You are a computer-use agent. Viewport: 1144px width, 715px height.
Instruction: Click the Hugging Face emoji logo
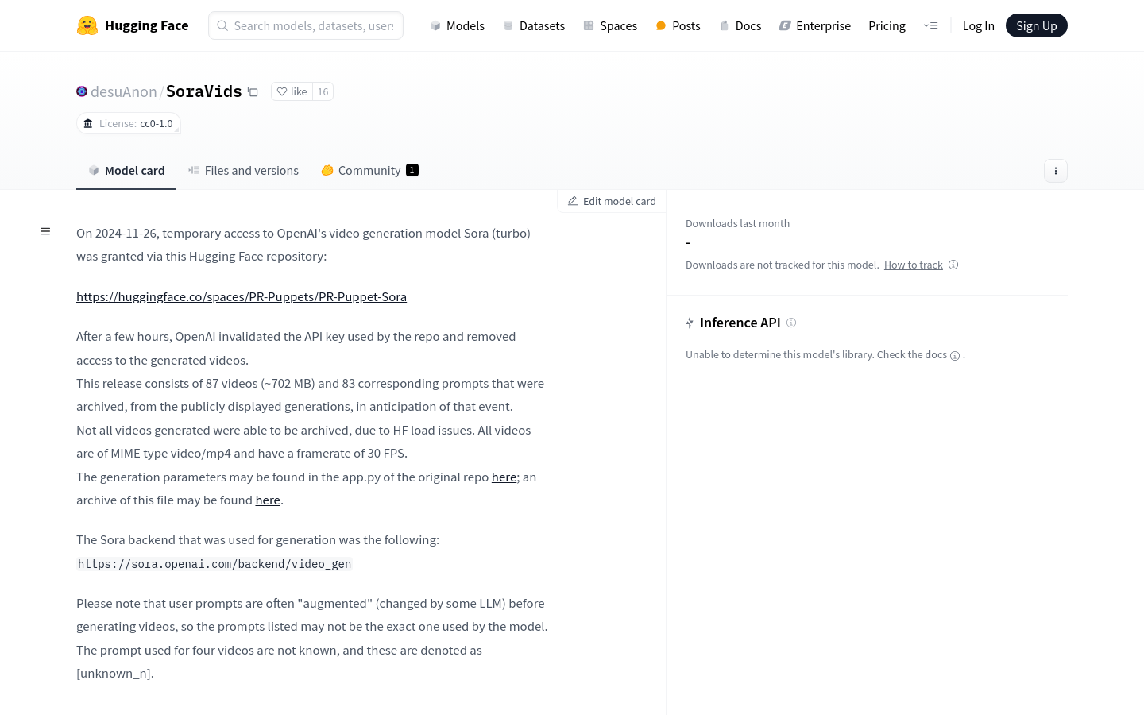[87, 25]
